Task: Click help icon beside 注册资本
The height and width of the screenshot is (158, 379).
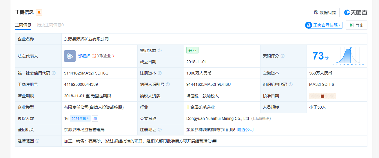Action: coord(160,73)
